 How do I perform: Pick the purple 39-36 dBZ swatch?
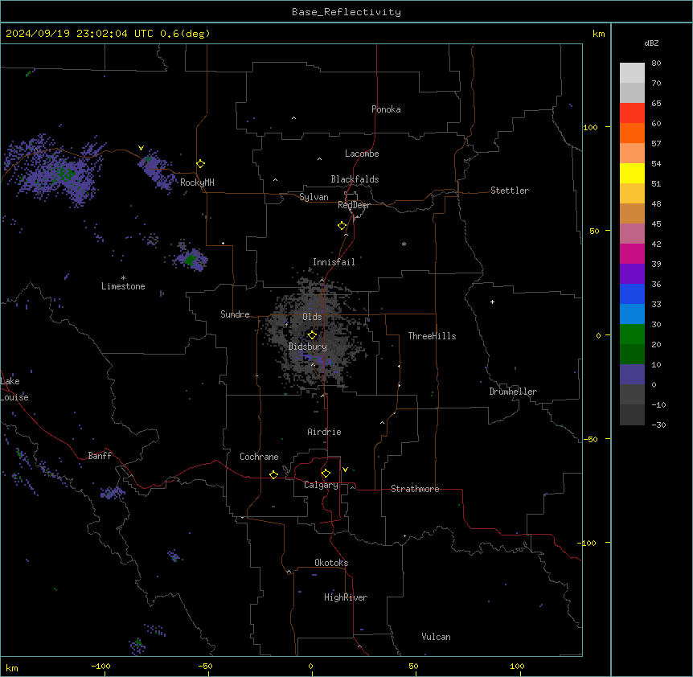point(632,273)
